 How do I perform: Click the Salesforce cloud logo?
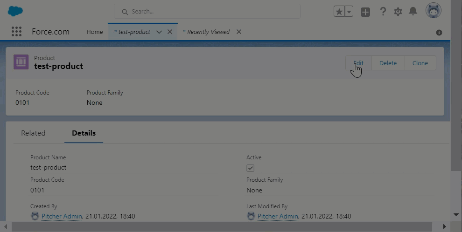[x=15, y=11]
